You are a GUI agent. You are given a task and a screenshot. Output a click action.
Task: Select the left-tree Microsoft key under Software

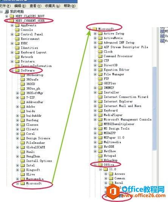(x=34, y=183)
